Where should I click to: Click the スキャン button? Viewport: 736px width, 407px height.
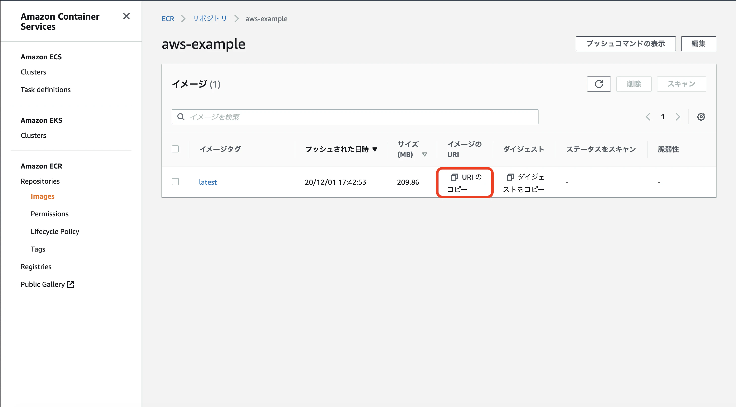coord(681,84)
